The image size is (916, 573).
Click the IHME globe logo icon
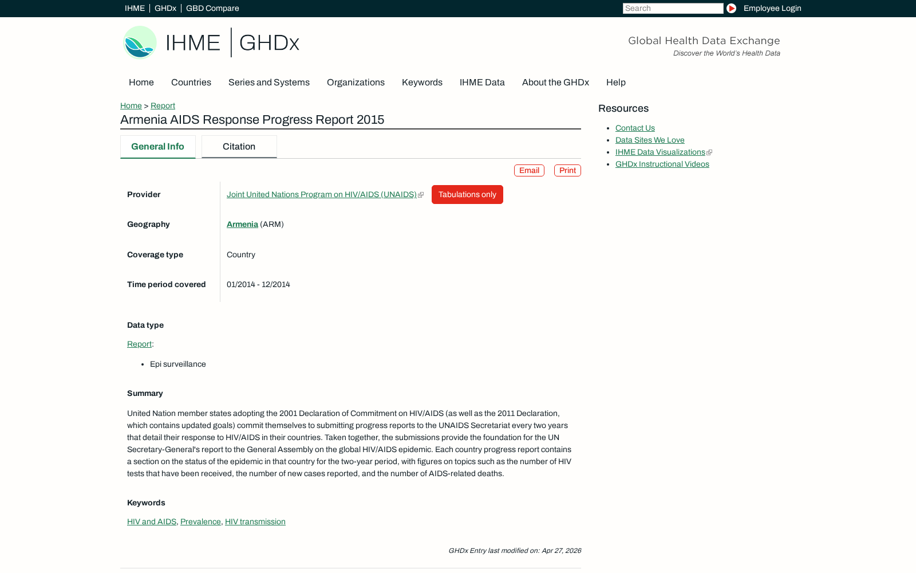pyautogui.click(x=140, y=42)
